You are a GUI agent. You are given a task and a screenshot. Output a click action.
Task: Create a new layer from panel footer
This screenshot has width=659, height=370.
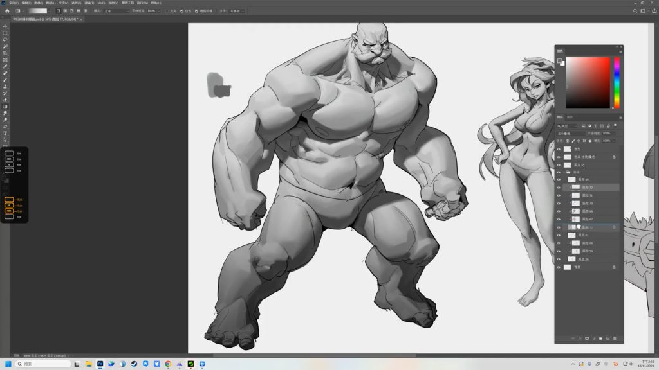608,338
